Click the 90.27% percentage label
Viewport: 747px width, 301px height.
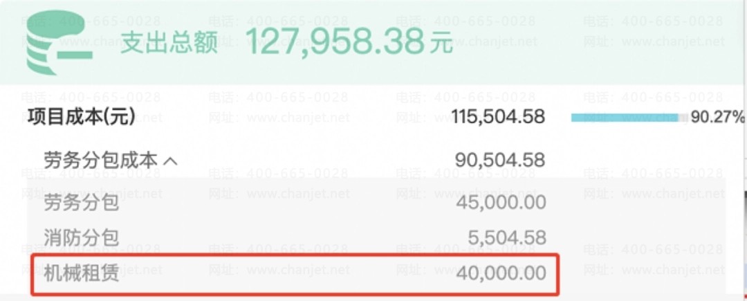coord(717,117)
